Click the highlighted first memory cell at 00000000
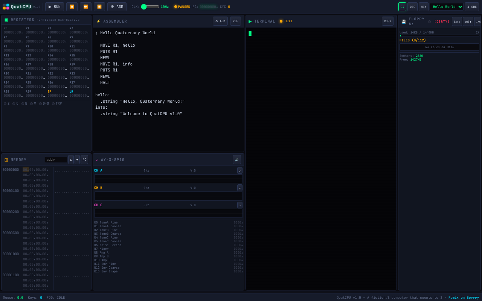Viewport: 482px width, 301px height. [26, 170]
